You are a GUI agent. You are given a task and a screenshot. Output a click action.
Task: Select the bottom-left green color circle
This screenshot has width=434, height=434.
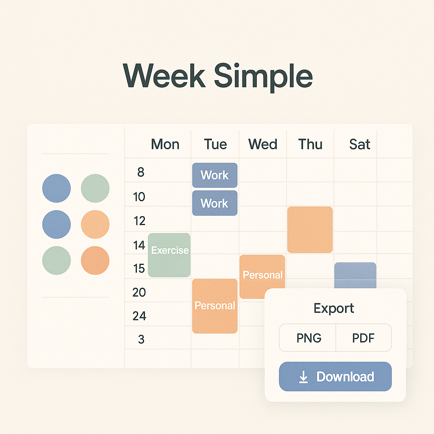tap(56, 261)
